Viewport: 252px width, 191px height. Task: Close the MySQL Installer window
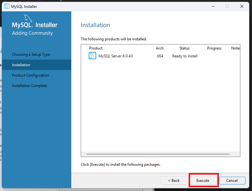(x=242, y=6)
